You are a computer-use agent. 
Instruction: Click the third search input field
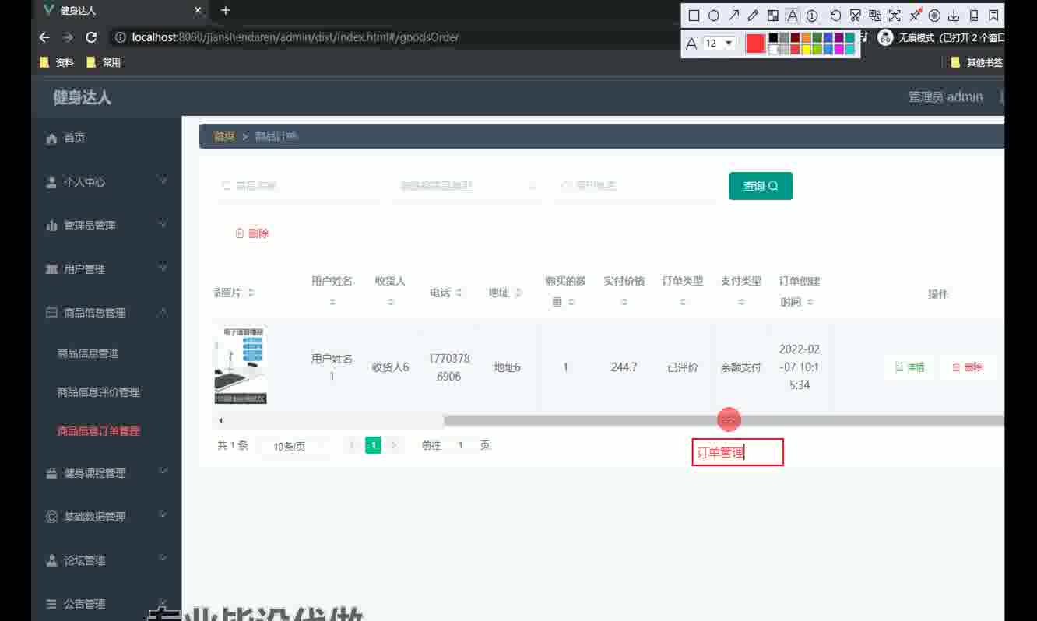tap(635, 186)
